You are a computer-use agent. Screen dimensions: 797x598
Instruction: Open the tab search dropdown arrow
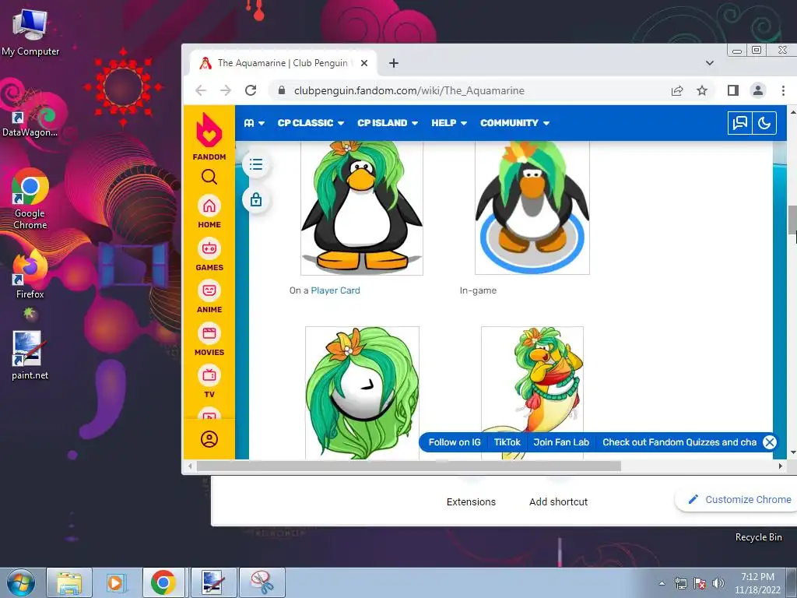click(710, 63)
